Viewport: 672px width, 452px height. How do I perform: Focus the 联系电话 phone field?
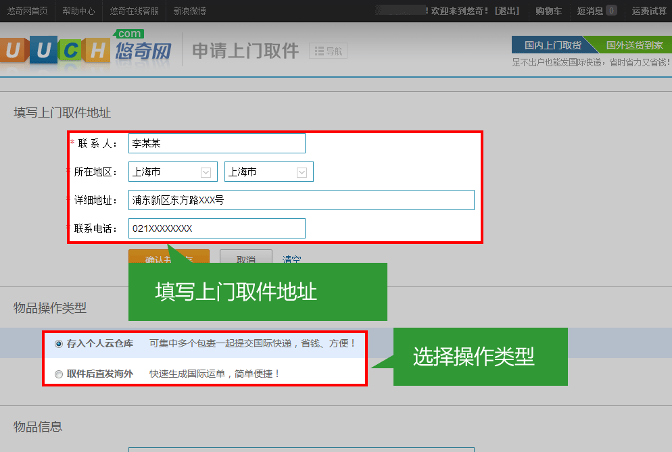point(217,228)
